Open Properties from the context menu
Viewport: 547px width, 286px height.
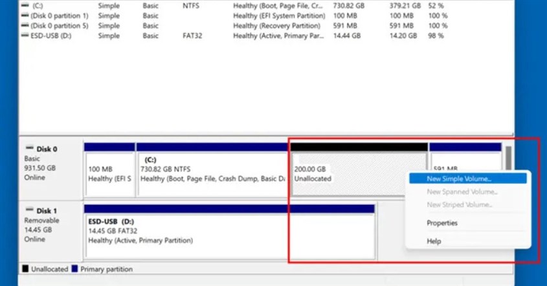(x=441, y=223)
